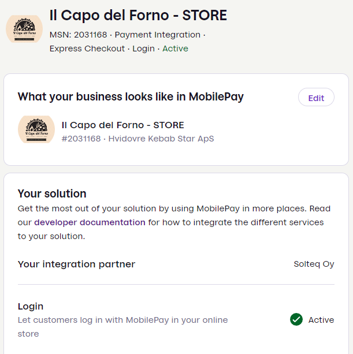353x354 pixels.
Task: Click the Login section heading
Action: pos(31,306)
